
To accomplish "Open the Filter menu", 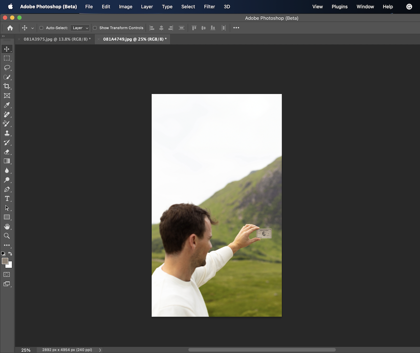I will [x=209, y=7].
